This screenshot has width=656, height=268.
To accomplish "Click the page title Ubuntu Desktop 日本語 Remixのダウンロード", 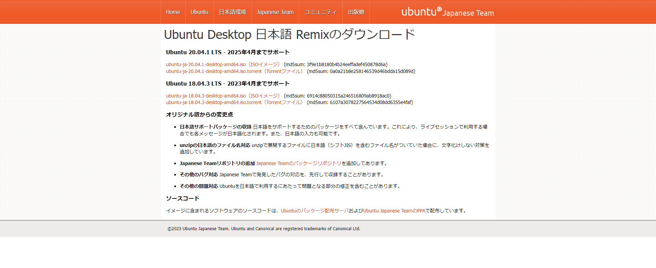I will coord(289,34).
